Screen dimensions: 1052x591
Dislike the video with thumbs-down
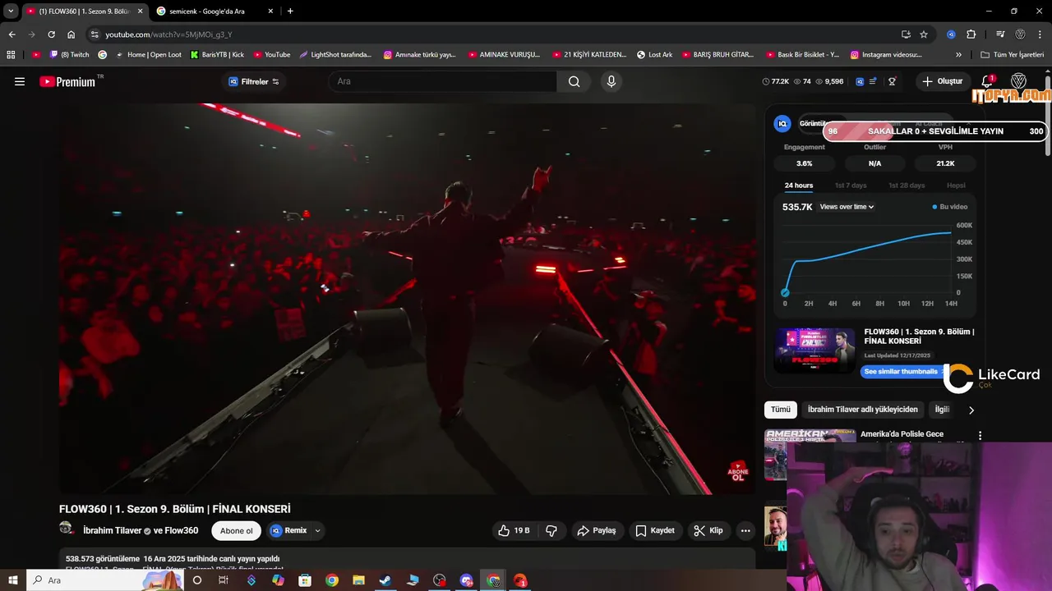pos(551,531)
